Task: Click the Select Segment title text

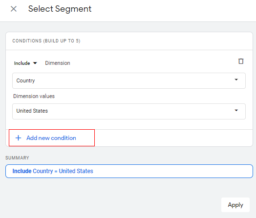Action: click(x=60, y=9)
